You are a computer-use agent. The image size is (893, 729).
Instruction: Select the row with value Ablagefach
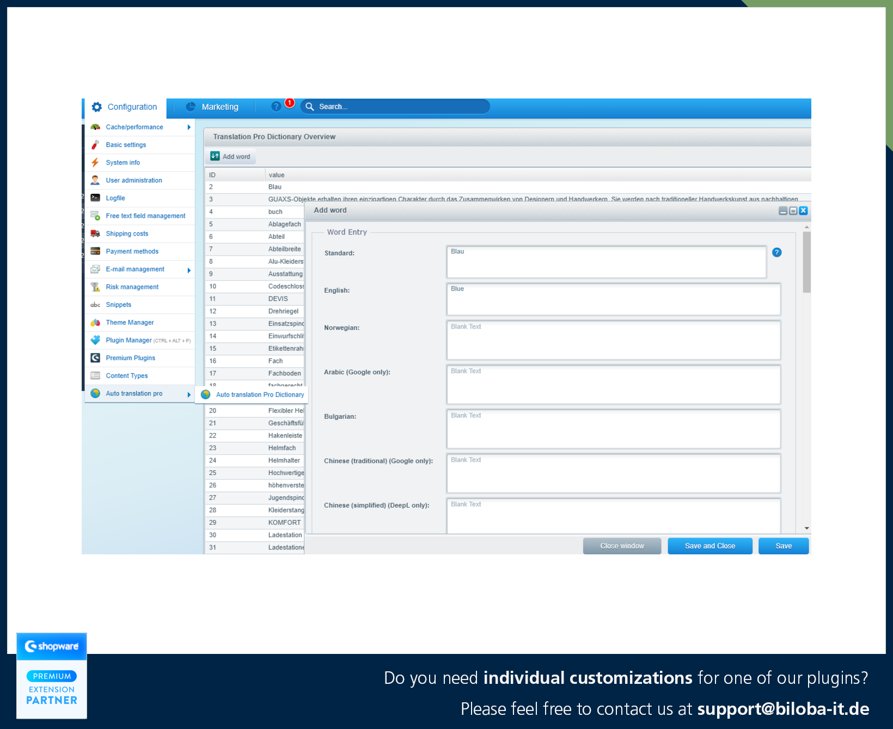[x=254, y=224]
